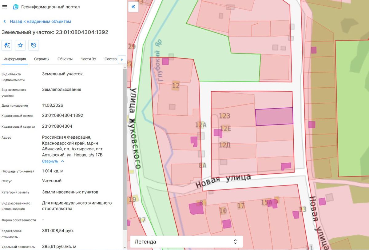
Task: Expand the Легенда dropdown
Action: [x=187, y=242]
